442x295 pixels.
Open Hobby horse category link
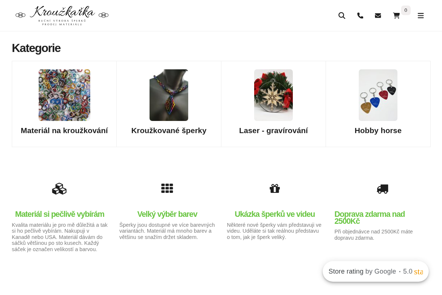pyautogui.click(x=378, y=131)
